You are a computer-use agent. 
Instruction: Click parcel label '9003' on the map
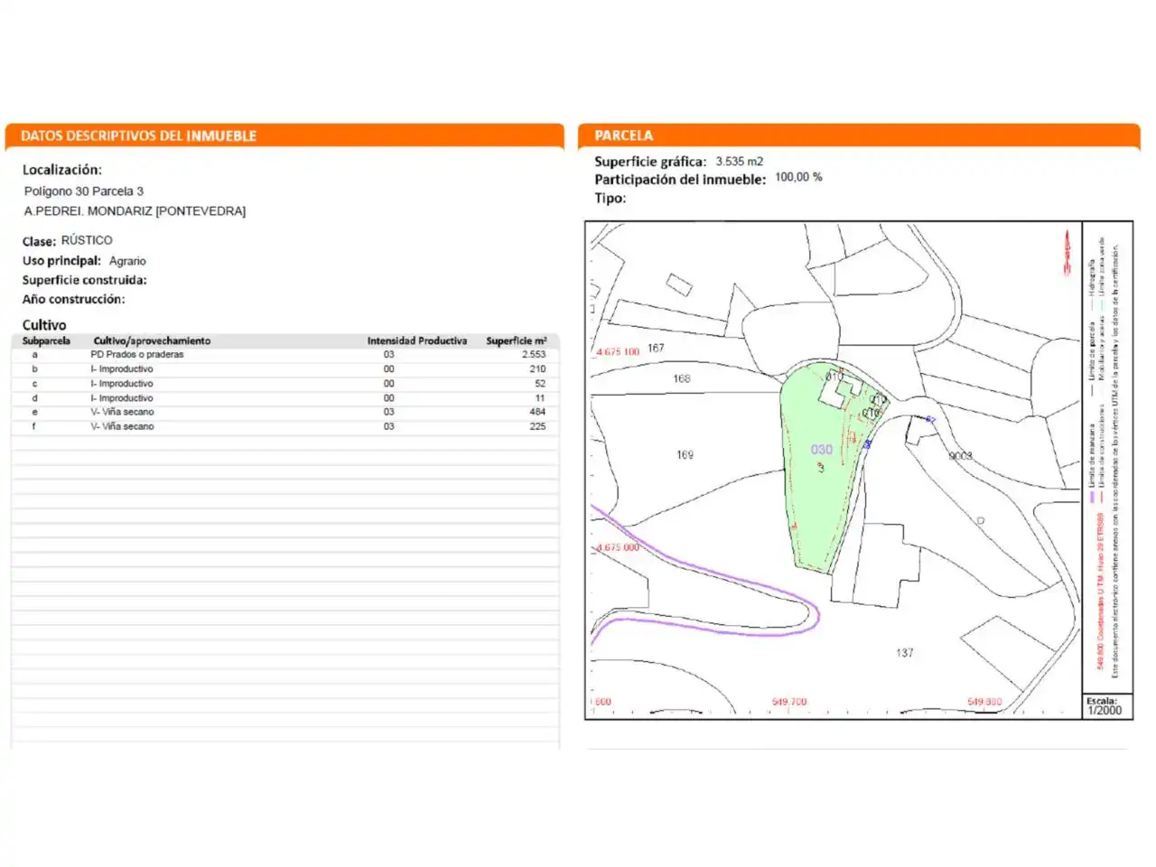click(x=961, y=456)
